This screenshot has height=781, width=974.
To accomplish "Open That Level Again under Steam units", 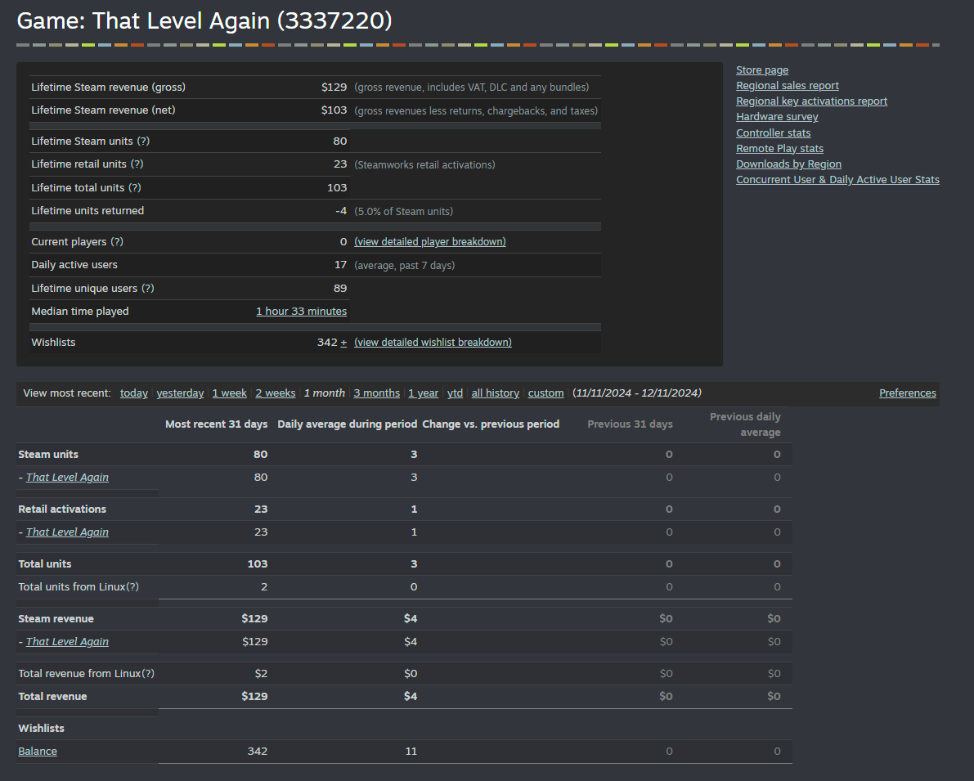I will click(x=67, y=477).
